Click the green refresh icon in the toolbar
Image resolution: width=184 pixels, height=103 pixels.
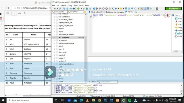coord(78,9)
